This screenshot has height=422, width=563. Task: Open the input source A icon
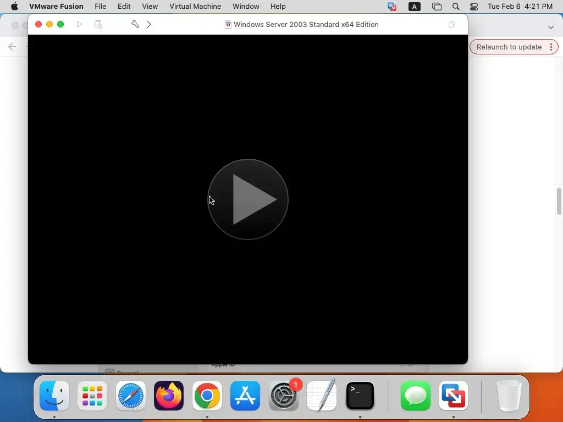(x=415, y=7)
